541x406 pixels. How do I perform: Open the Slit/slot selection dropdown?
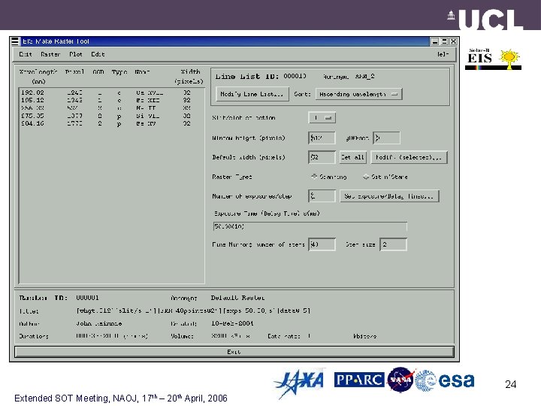pyautogui.click(x=322, y=118)
